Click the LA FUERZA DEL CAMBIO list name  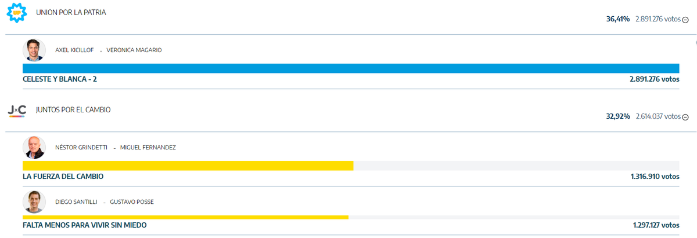click(x=63, y=177)
